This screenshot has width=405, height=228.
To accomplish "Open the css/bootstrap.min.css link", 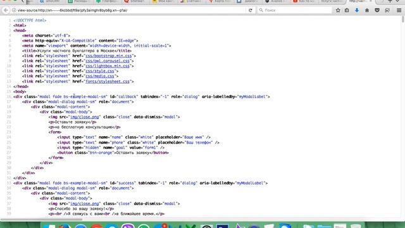I will [108, 56].
